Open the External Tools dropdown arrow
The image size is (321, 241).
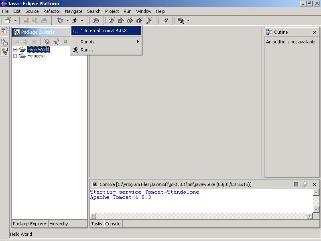[x=188, y=21]
